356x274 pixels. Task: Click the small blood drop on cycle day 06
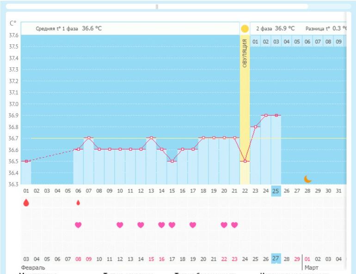tap(78, 203)
